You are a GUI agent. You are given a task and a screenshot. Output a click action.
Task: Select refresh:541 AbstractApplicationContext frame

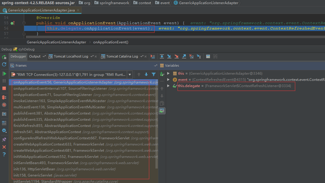pos(83,132)
